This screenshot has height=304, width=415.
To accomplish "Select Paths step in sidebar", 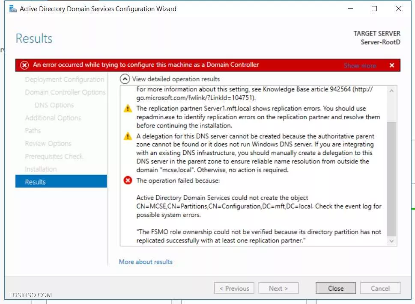I will click(x=33, y=131).
